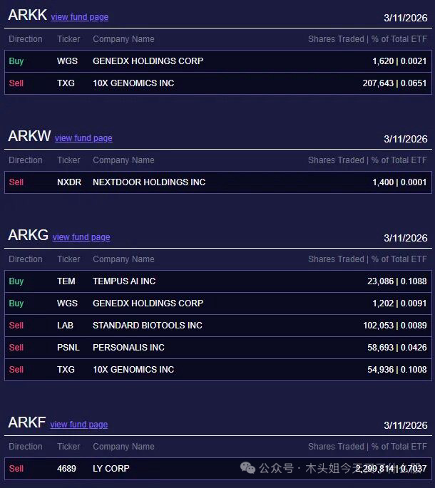
Task: Click the Direction column header under ARKK
Action: click(x=26, y=39)
